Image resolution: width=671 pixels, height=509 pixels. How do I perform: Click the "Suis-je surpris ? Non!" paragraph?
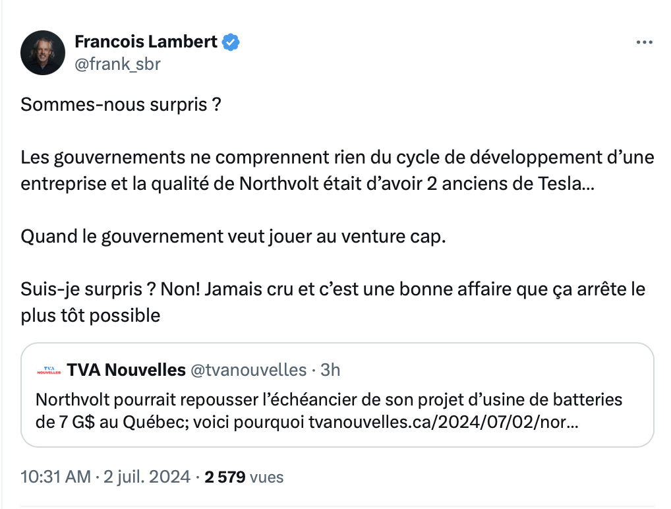pos(333,302)
